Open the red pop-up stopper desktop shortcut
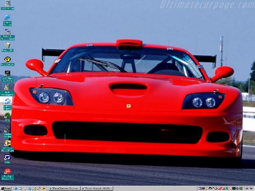The width and height of the screenshot is (255, 191). (x=8, y=174)
